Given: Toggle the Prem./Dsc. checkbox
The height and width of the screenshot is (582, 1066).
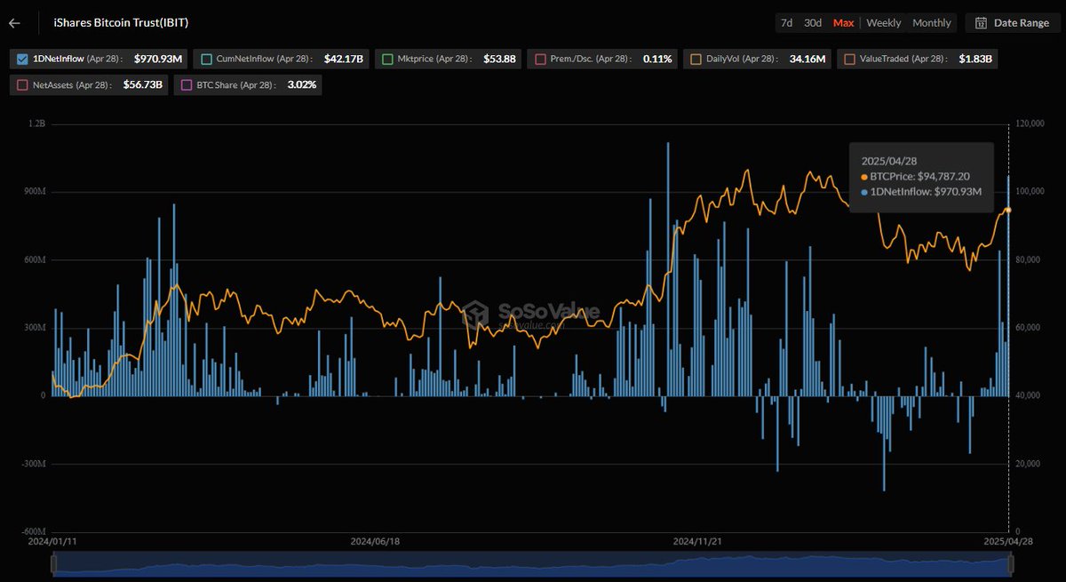Looking at the screenshot, I should [x=540, y=60].
